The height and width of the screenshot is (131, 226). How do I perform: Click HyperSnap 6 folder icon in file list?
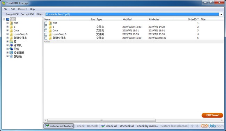50,34
